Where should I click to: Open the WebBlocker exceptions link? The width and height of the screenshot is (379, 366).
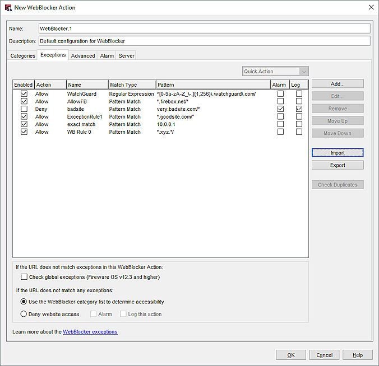[90, 332]
